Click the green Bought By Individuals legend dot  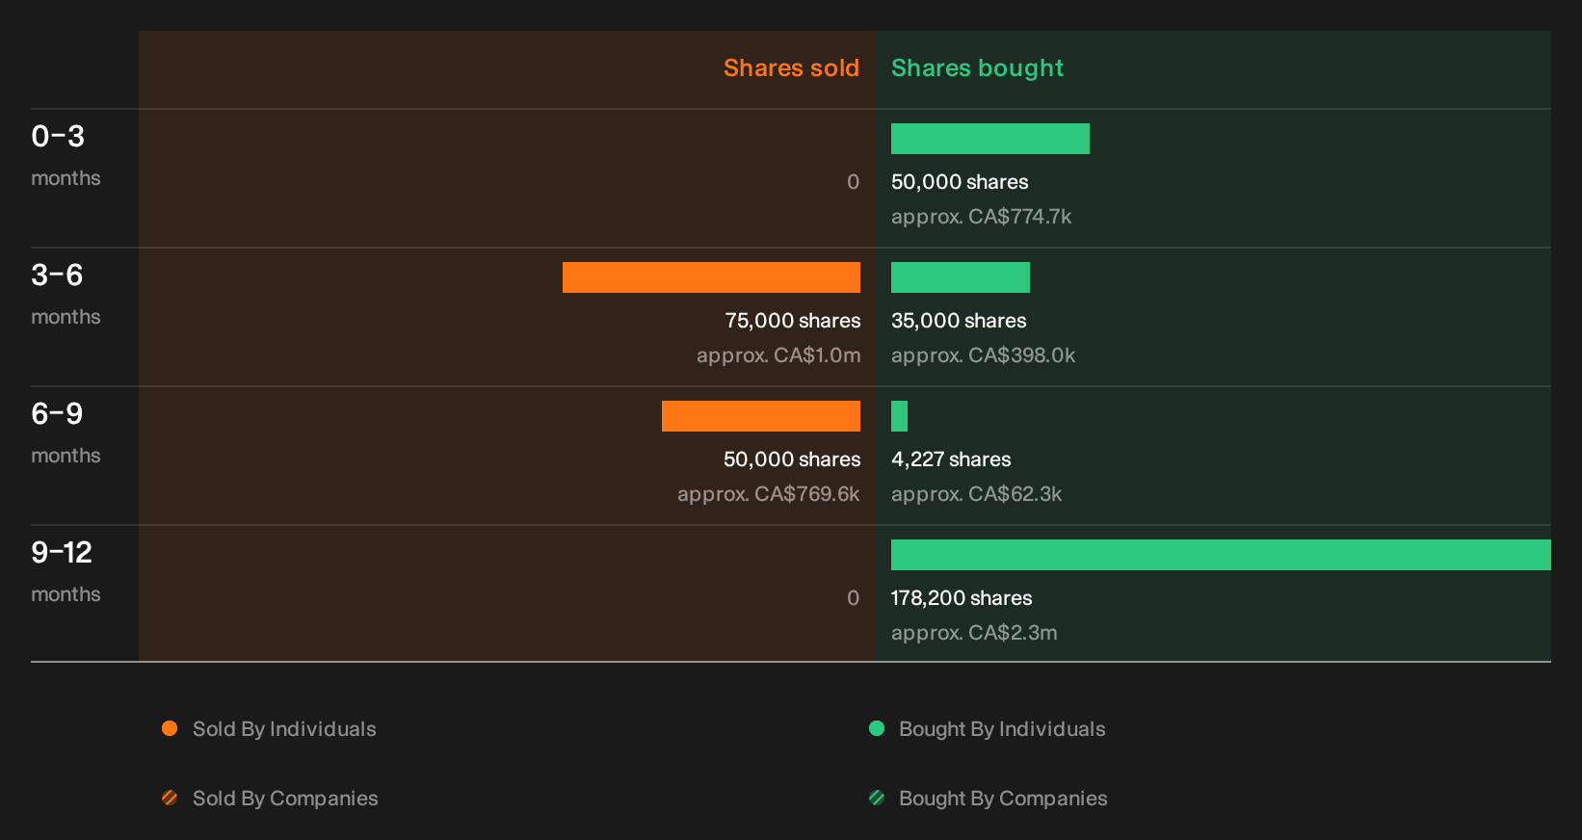(x=877, y=728)
